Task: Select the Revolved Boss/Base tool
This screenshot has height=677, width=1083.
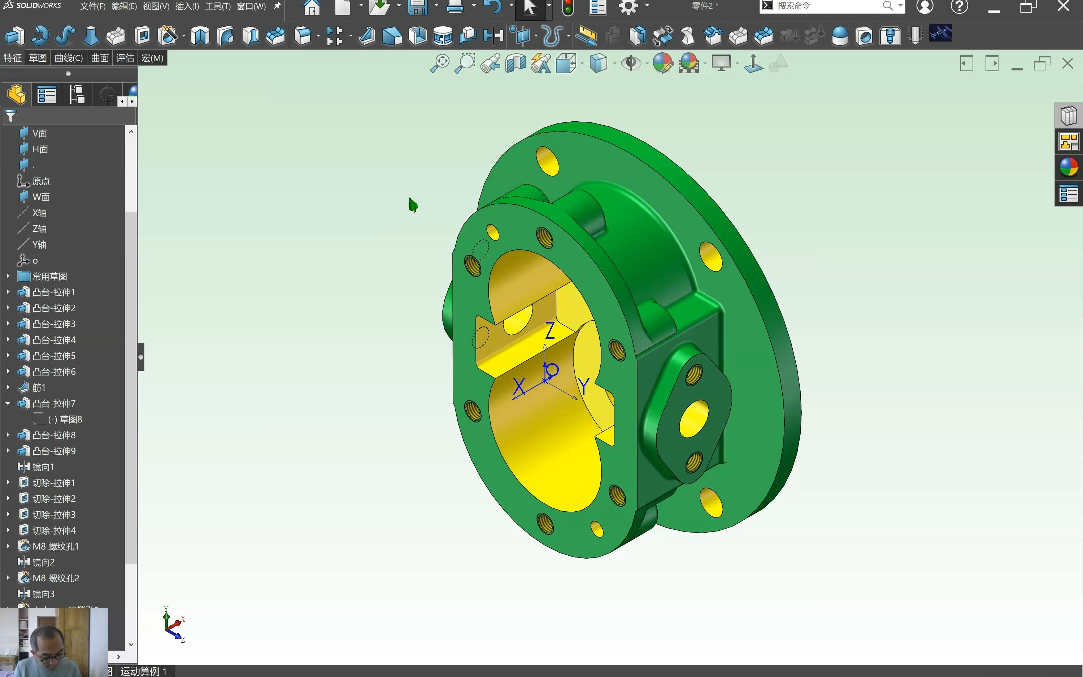Action: click(40, 36)
